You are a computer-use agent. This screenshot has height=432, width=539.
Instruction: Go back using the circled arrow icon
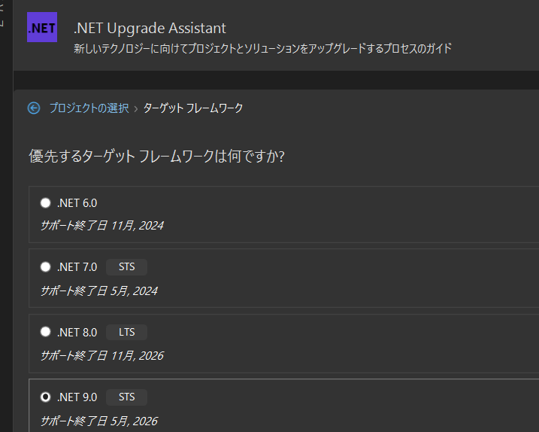34,108
